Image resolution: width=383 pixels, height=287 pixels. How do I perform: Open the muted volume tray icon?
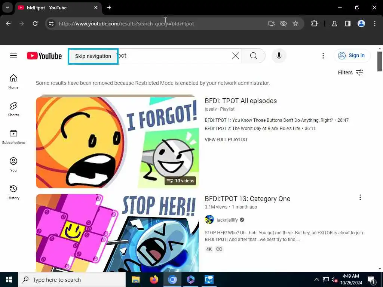334,280
